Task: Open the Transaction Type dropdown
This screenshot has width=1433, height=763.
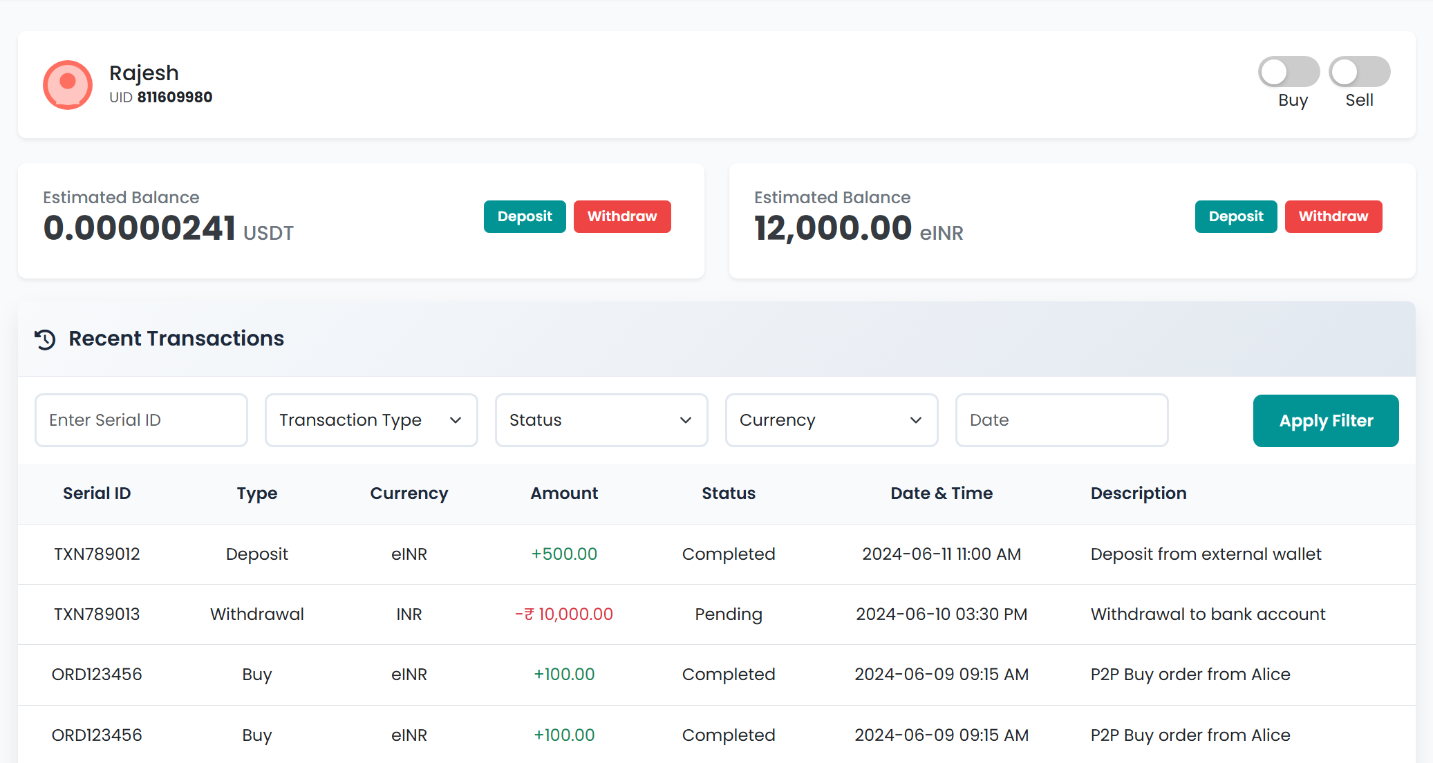Action: [371, 420]
